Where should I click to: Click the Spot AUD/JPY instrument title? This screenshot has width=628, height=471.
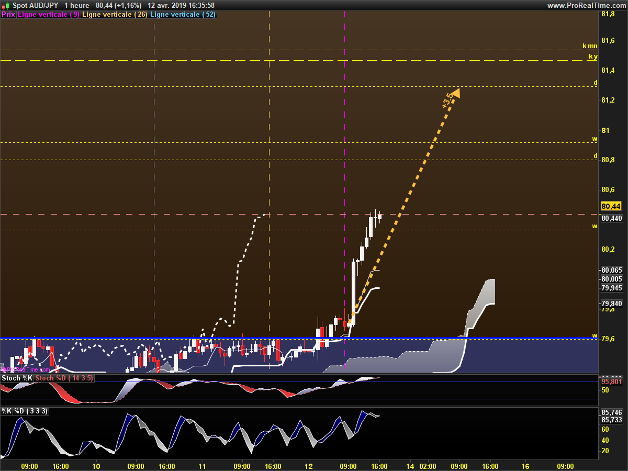(x=35, y=5)
